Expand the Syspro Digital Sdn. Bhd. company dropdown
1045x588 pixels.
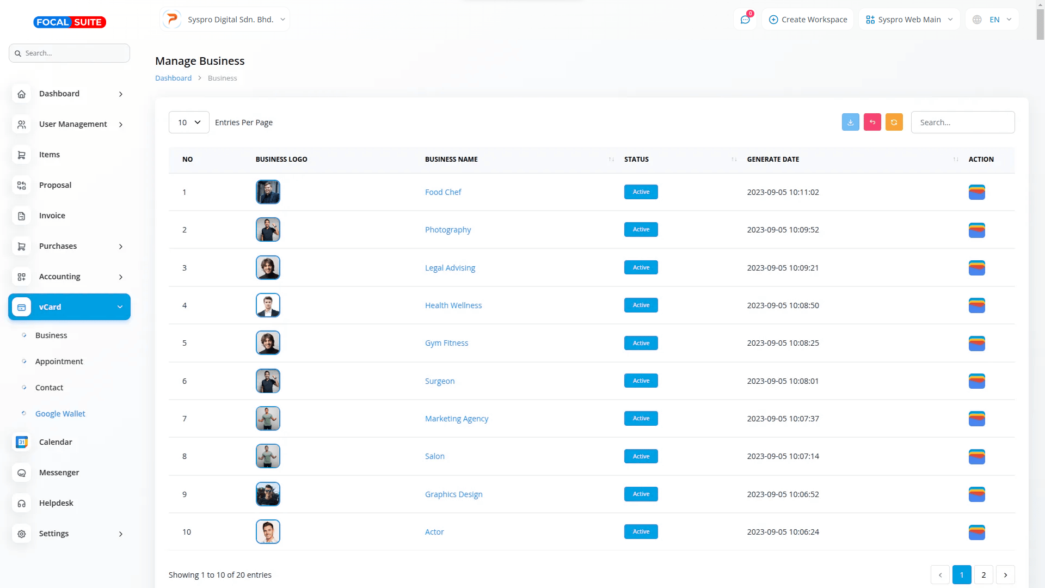click(x=225, y=20)
